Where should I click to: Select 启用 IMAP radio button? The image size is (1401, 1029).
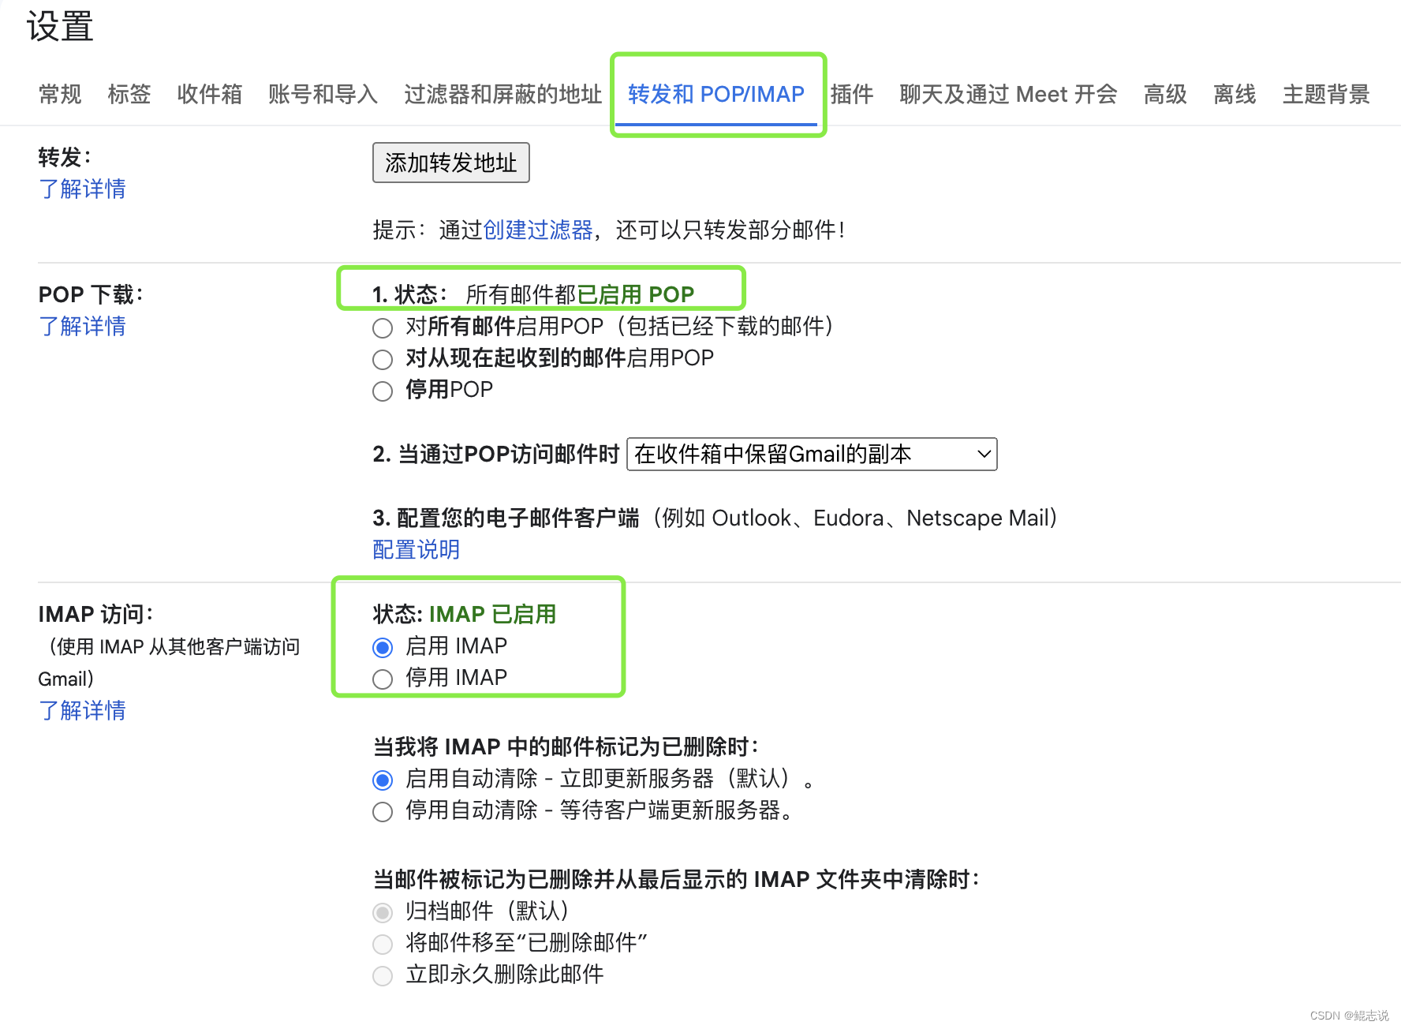[x=383, y=648]
